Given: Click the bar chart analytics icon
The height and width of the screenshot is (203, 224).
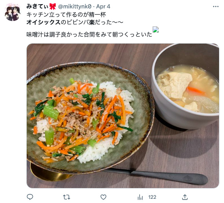Looking at the screenshot, I should pyautogui.click(x=140, y=197).
